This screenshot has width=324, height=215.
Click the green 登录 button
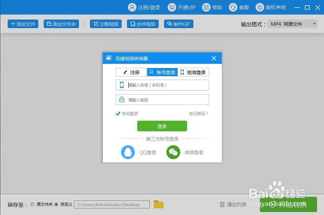tap(162, 126)
